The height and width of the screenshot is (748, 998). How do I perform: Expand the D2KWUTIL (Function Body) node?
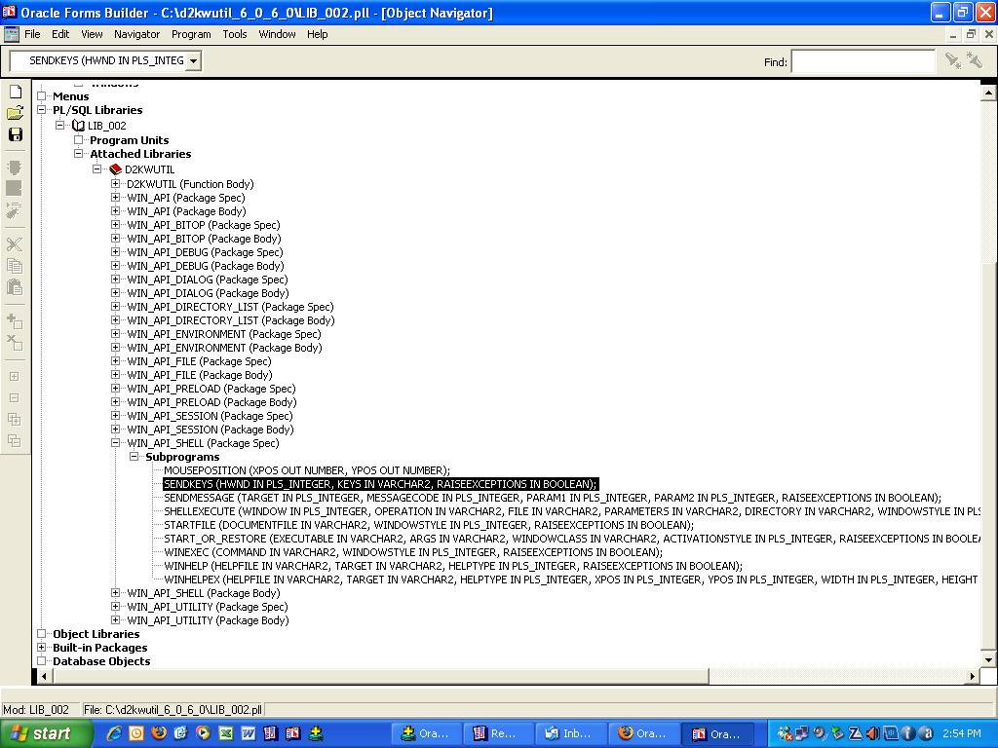(115, 184)
